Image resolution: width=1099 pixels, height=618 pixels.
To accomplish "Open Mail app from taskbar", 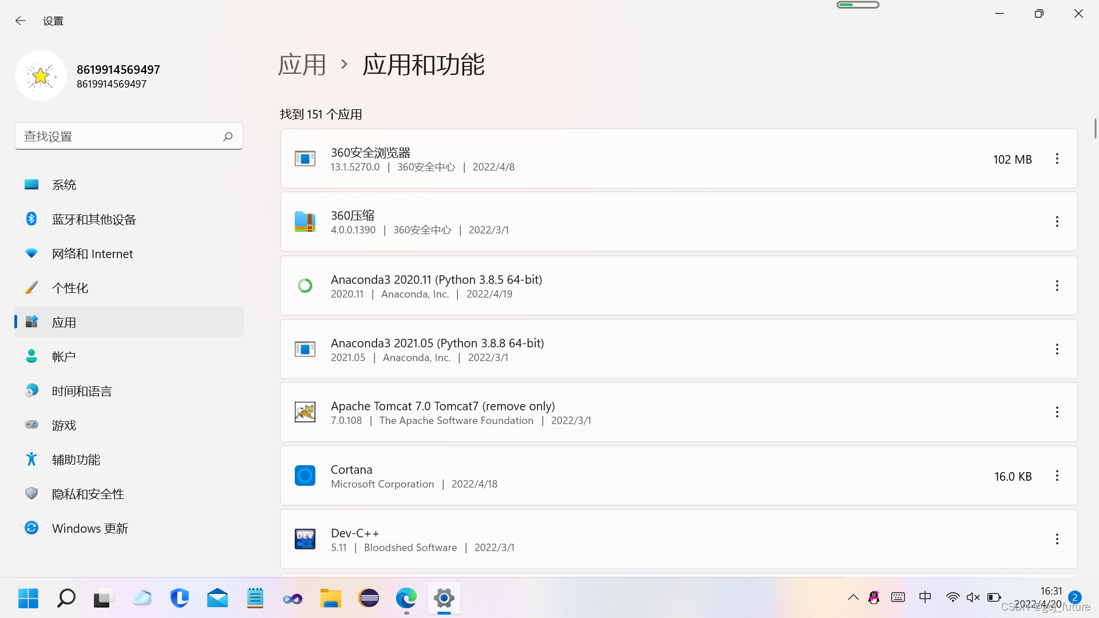I will click(218, 599).
